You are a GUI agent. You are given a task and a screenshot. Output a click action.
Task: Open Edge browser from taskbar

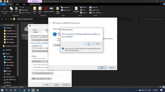tap(20, 90)
